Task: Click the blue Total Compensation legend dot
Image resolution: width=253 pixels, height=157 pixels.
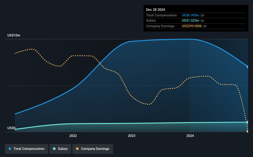Action: tap(10, 149)
